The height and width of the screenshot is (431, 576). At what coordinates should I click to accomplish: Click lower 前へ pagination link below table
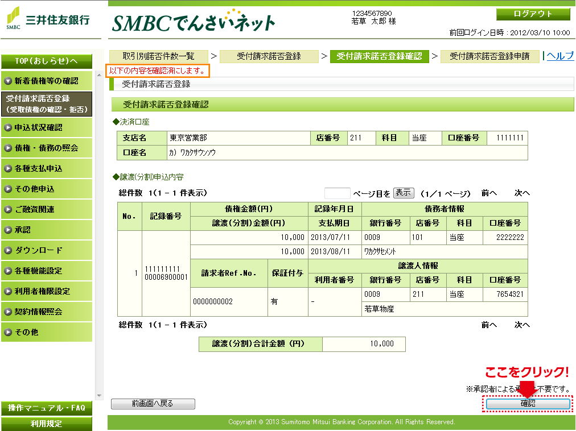[489, 325]
